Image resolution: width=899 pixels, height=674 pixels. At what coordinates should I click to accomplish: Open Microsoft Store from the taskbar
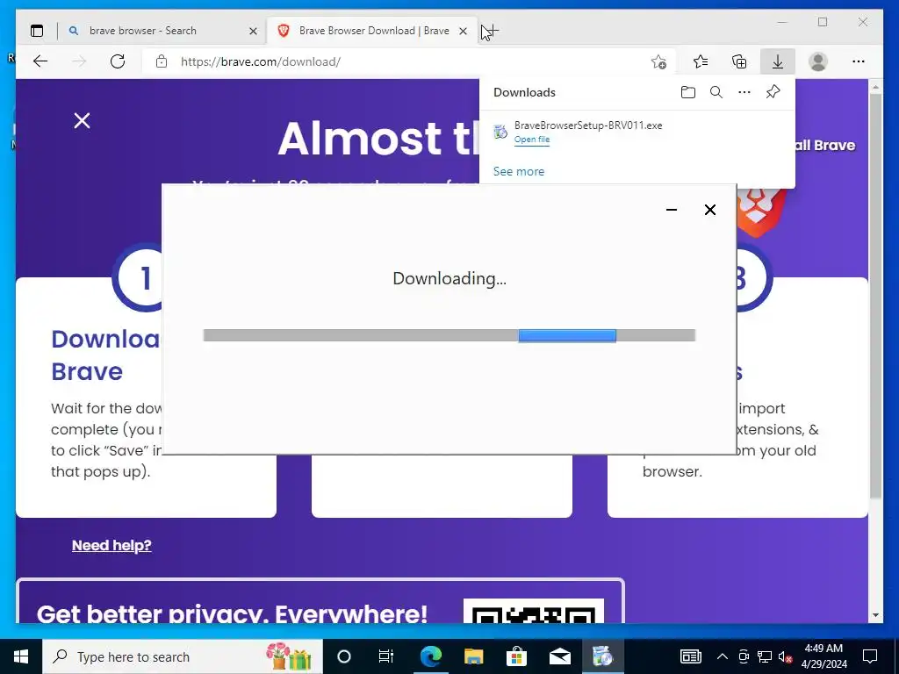(516, 656)
